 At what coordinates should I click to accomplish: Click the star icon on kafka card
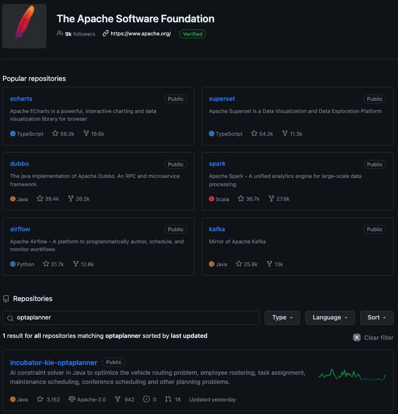239,264
